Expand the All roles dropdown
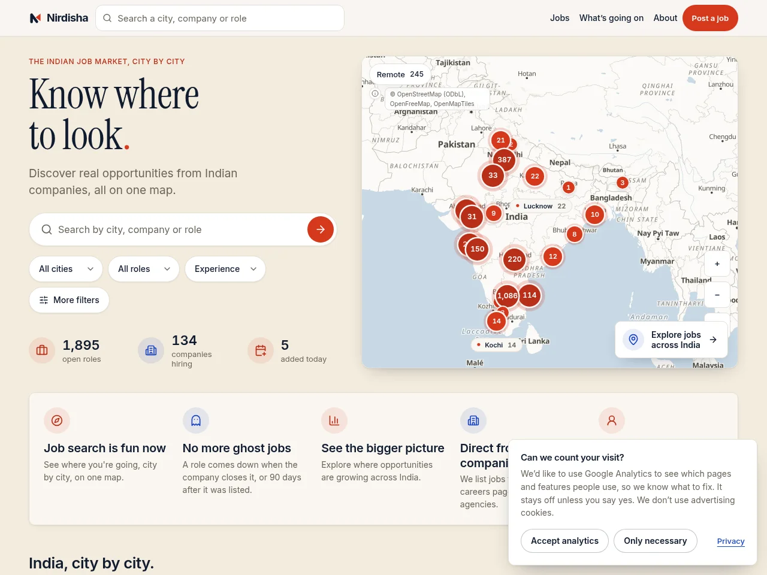 (144, 269)
